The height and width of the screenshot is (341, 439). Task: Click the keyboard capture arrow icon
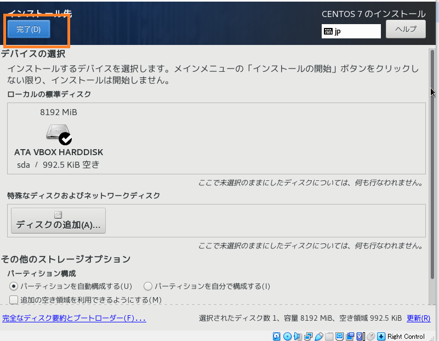pyautogui.click(x=381, y=336)
